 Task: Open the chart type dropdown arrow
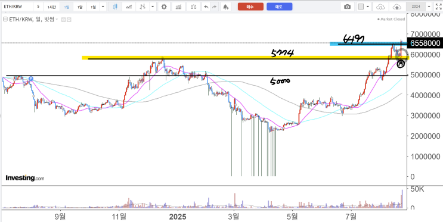point(153,7)
